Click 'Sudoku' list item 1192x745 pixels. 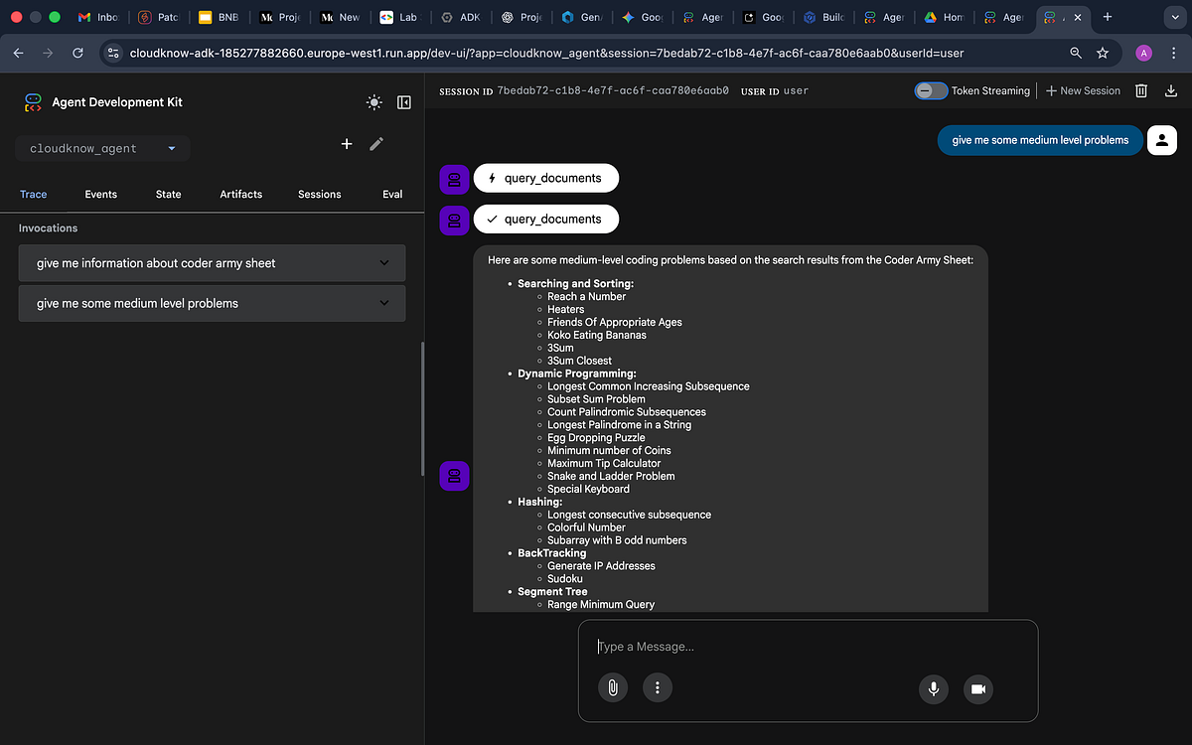point(565,578)
